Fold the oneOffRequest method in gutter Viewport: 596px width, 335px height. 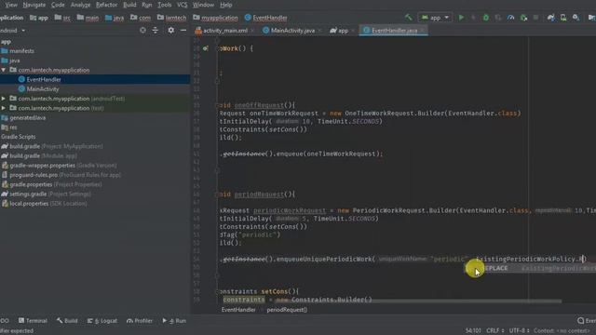click(217, 105)
